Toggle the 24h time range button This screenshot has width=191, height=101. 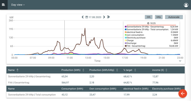(148, 17)
